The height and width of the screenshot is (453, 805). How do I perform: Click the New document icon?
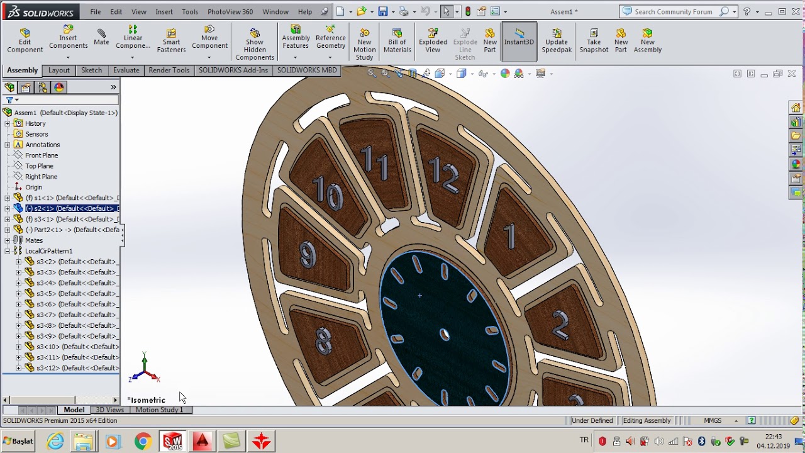(340, 11)
